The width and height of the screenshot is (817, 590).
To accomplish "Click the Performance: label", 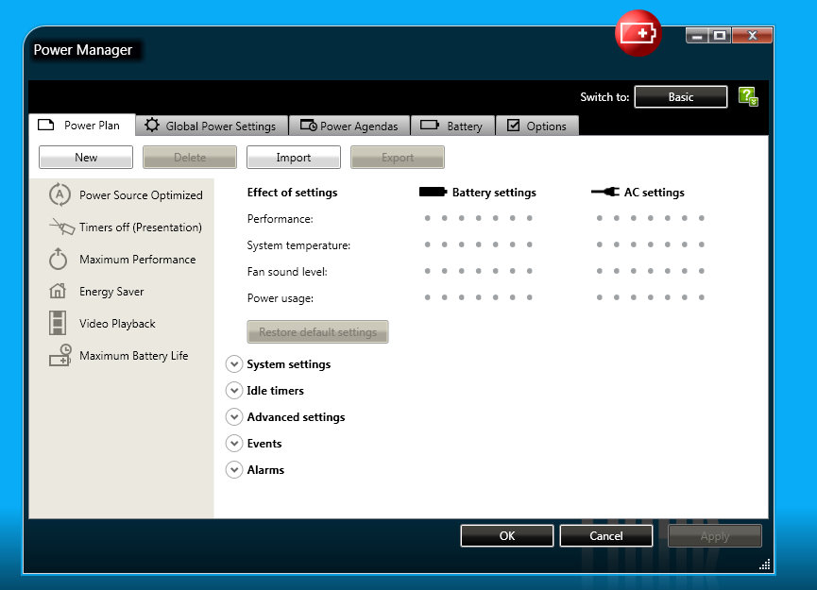I will click(x=281, y=219).
